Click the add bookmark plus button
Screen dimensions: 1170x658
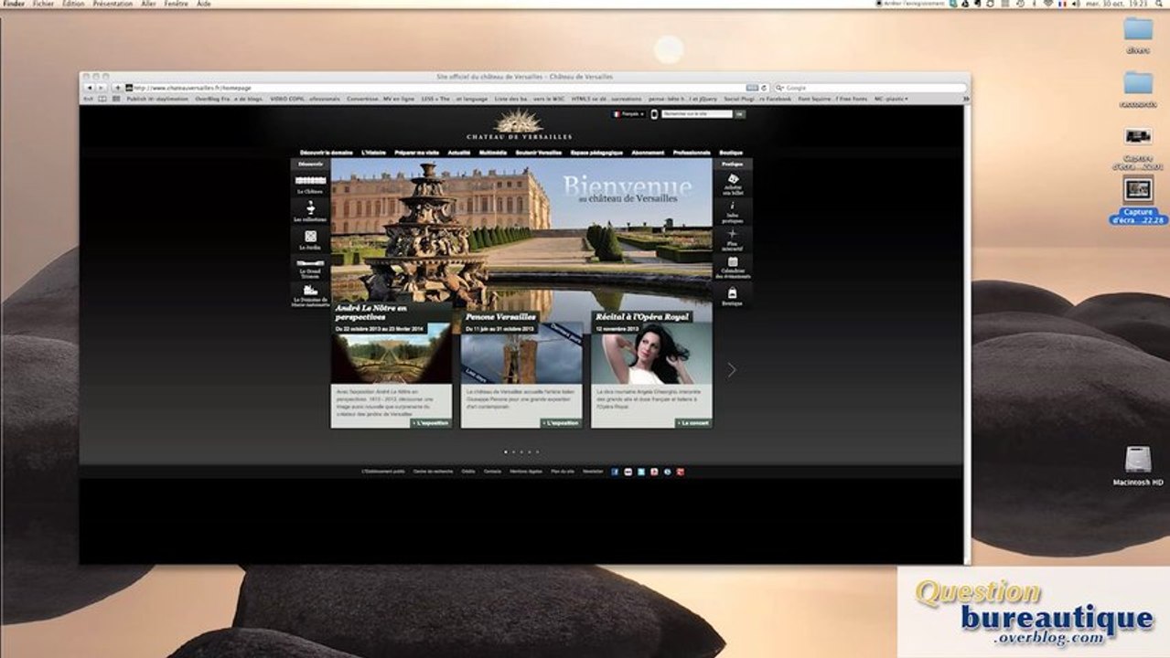pyautogui.click(x=118, y=88)
